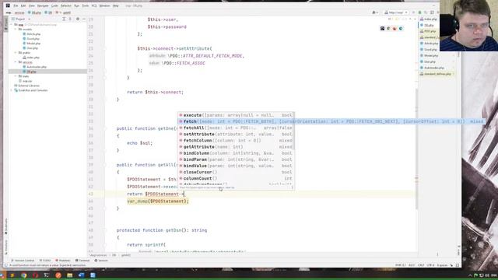Switch to index.php in the right tab list
The image size is (498, 280).
[x=429, y=19]
